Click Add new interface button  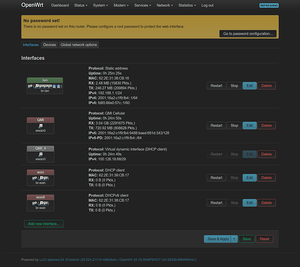44,224
